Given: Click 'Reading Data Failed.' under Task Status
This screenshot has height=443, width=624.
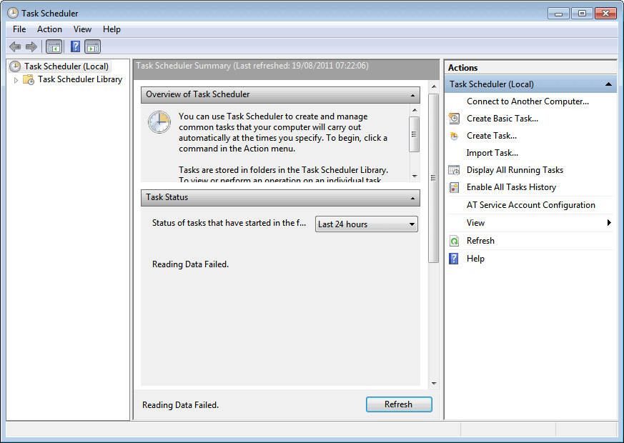Looking at the screenshot, I should 190,264.
